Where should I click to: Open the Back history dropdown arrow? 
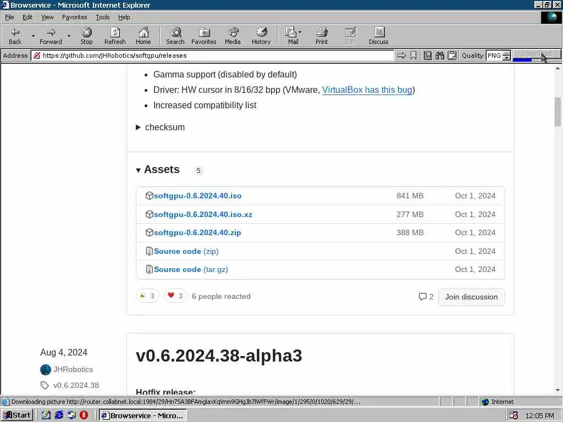(33, 36)
